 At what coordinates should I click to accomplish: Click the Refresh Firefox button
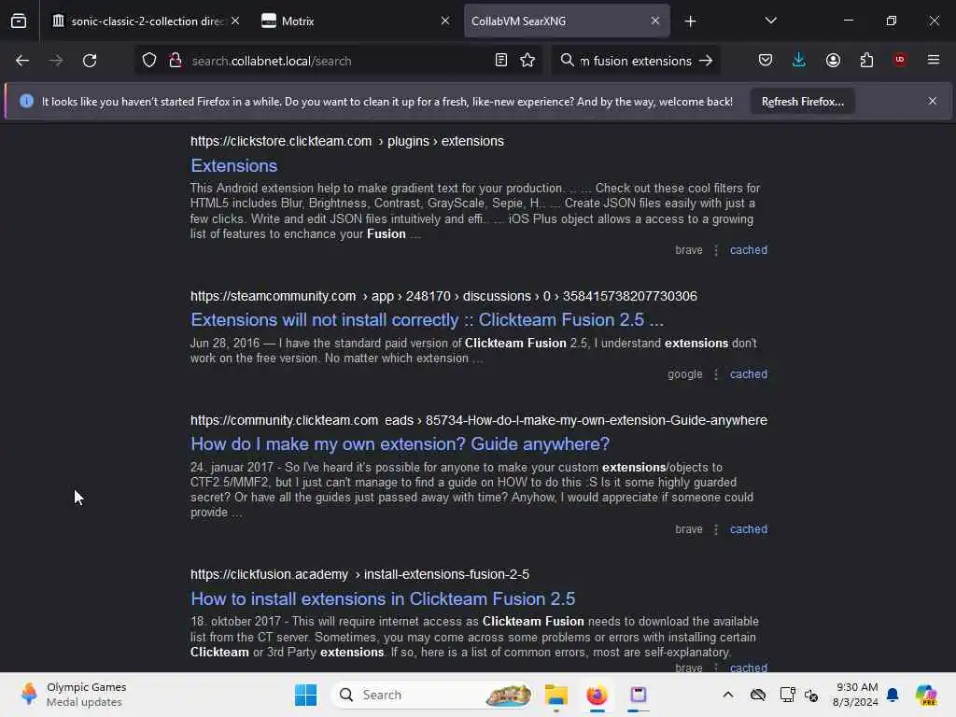click(x=802, y=101)
